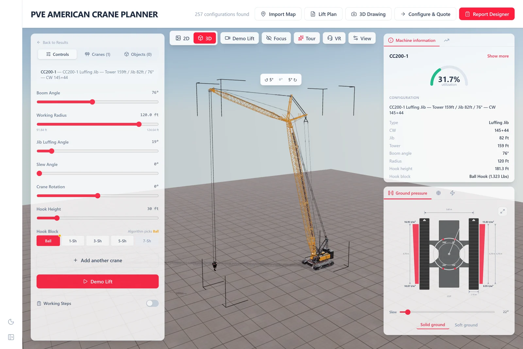523x349 pixels.
Task: Open 3D Drawing
Action: coord(368,14)
